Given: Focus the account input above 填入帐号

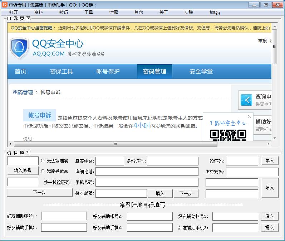Looking at the screenshot, I should click(x=23, y=161).
